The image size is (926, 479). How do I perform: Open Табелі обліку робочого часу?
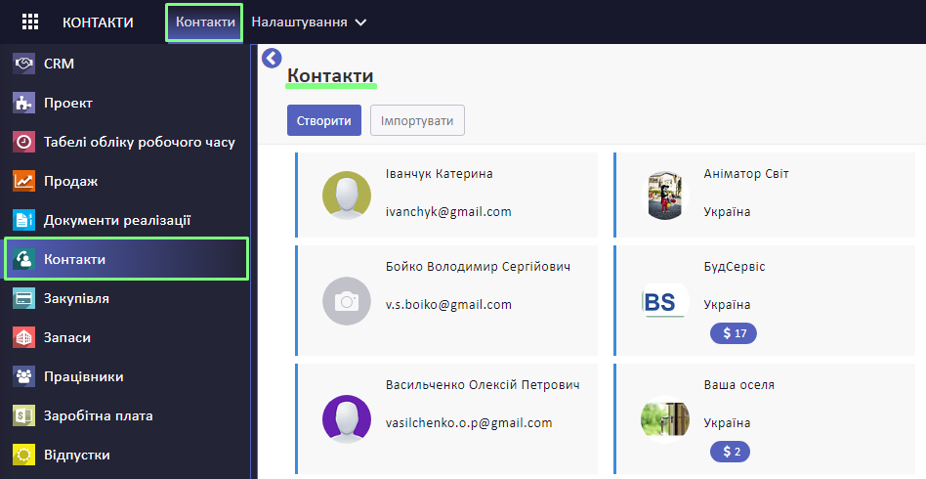tap(140, 142)
